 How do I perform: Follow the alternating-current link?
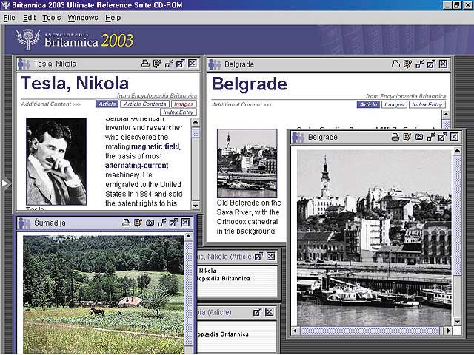pyautogui.click(x=136, y=166)
